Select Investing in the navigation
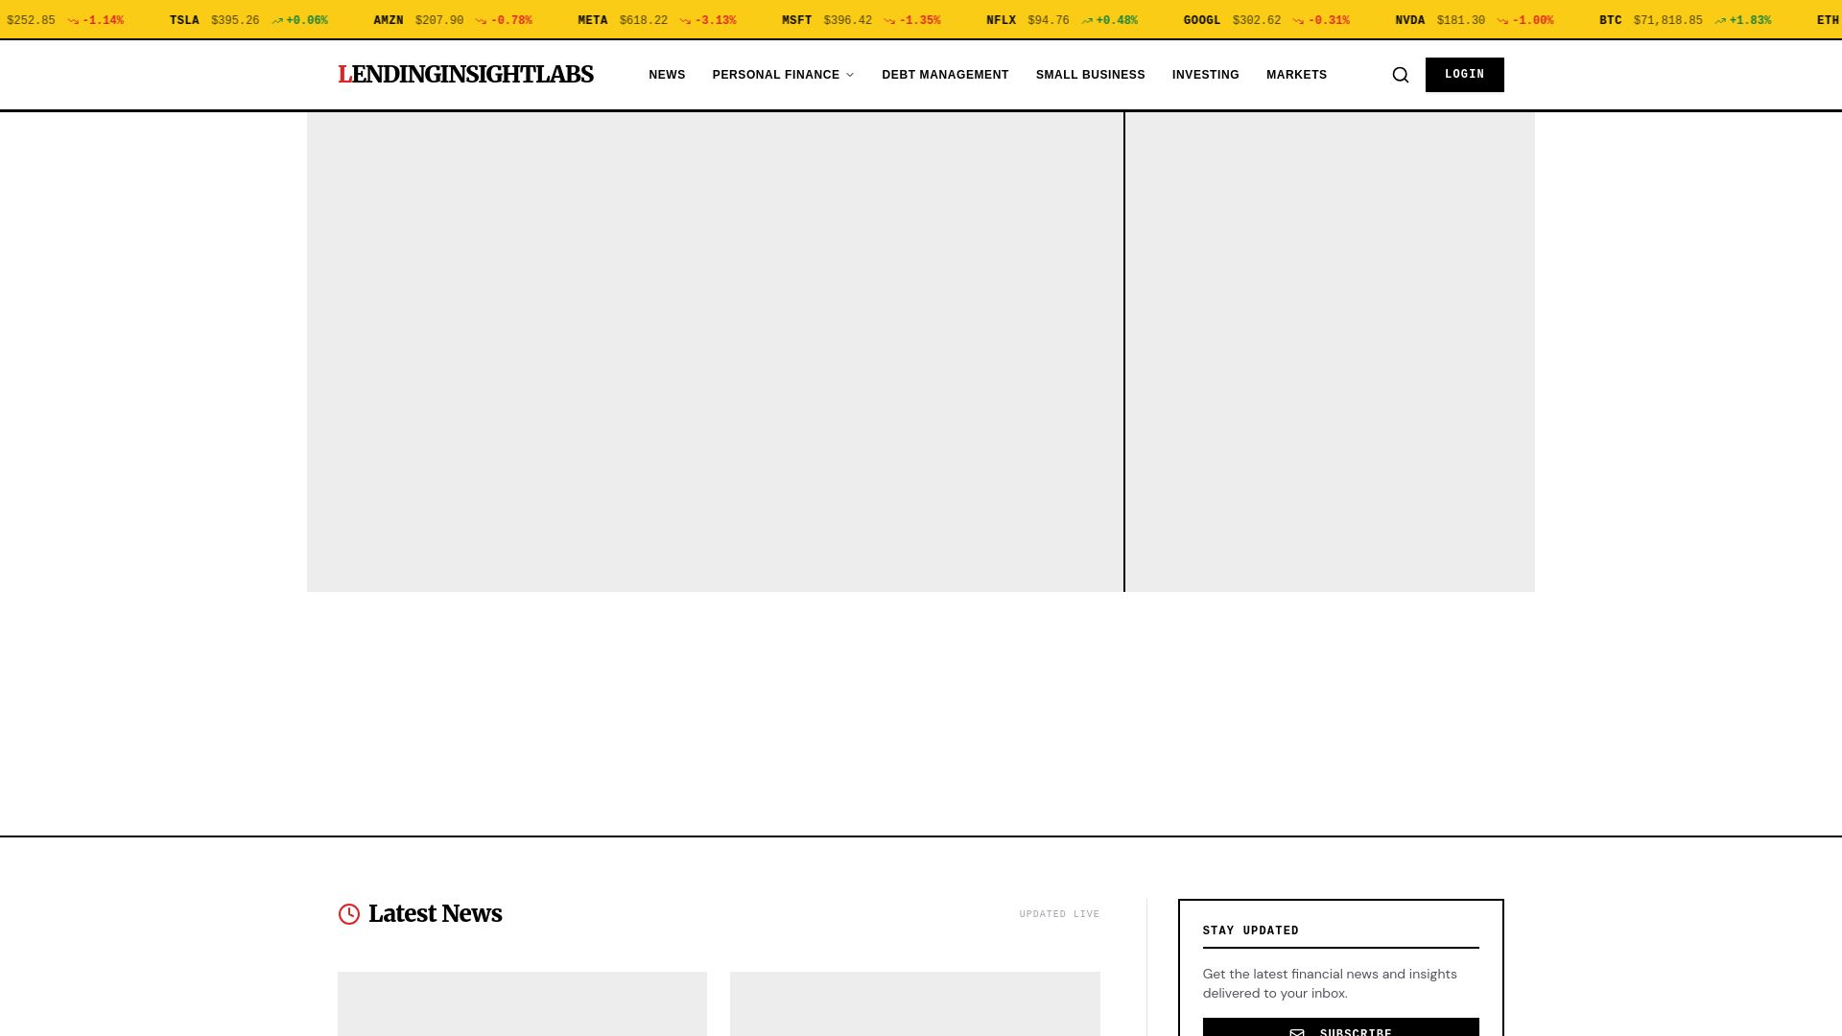This screenshot has width=1842, height=1036. point(1205,75)
